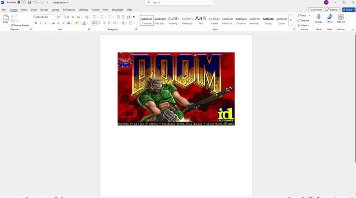
Task: Apply bold formatting
Action: (x=36, y=23)
